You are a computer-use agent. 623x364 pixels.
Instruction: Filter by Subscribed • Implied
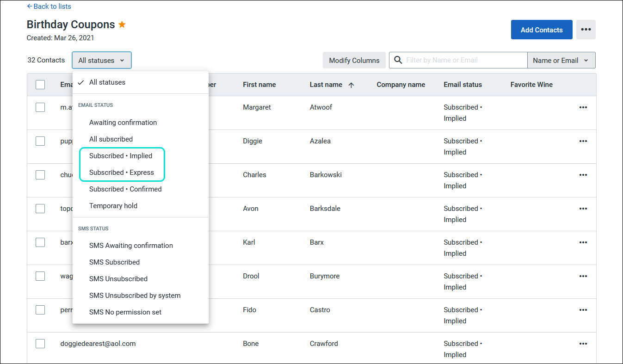(141, 156)
